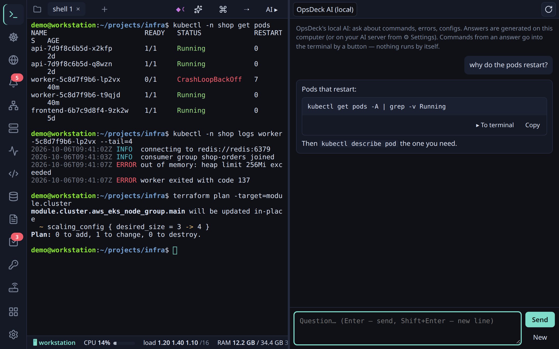Screen dimensions: 559x349
Task: Click pod name api-7d9f8c6b5d-q8wzn
Action: tap(71, 64)
